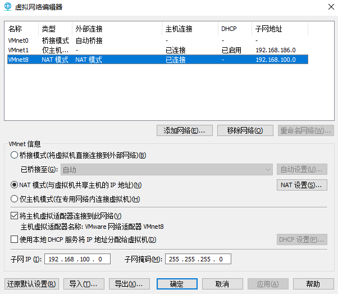Screen dimensions: 338x294
Task: Select the 桥接模式 radio button
Action: 14,155
